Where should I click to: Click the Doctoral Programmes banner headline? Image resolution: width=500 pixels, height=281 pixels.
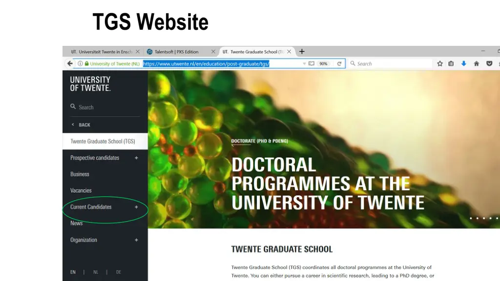(x=328, y=183)
